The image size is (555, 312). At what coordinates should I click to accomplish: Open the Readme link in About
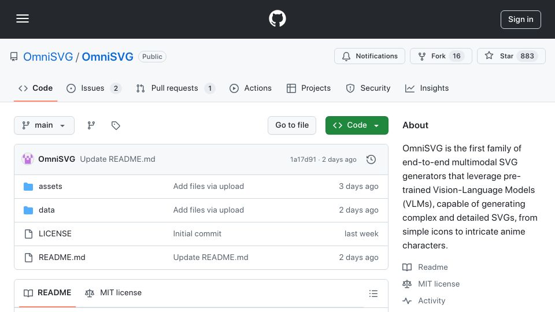pos(425,268)
